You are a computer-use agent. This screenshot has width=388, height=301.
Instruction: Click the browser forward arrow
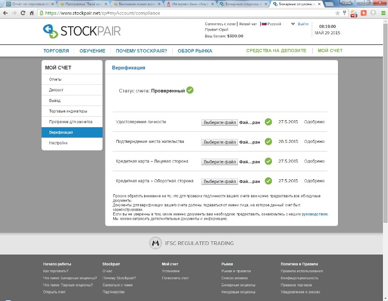(14, 13)
